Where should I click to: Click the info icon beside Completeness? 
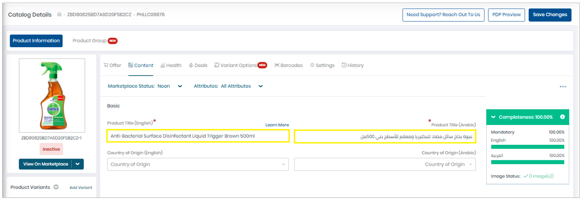(562, 117)
